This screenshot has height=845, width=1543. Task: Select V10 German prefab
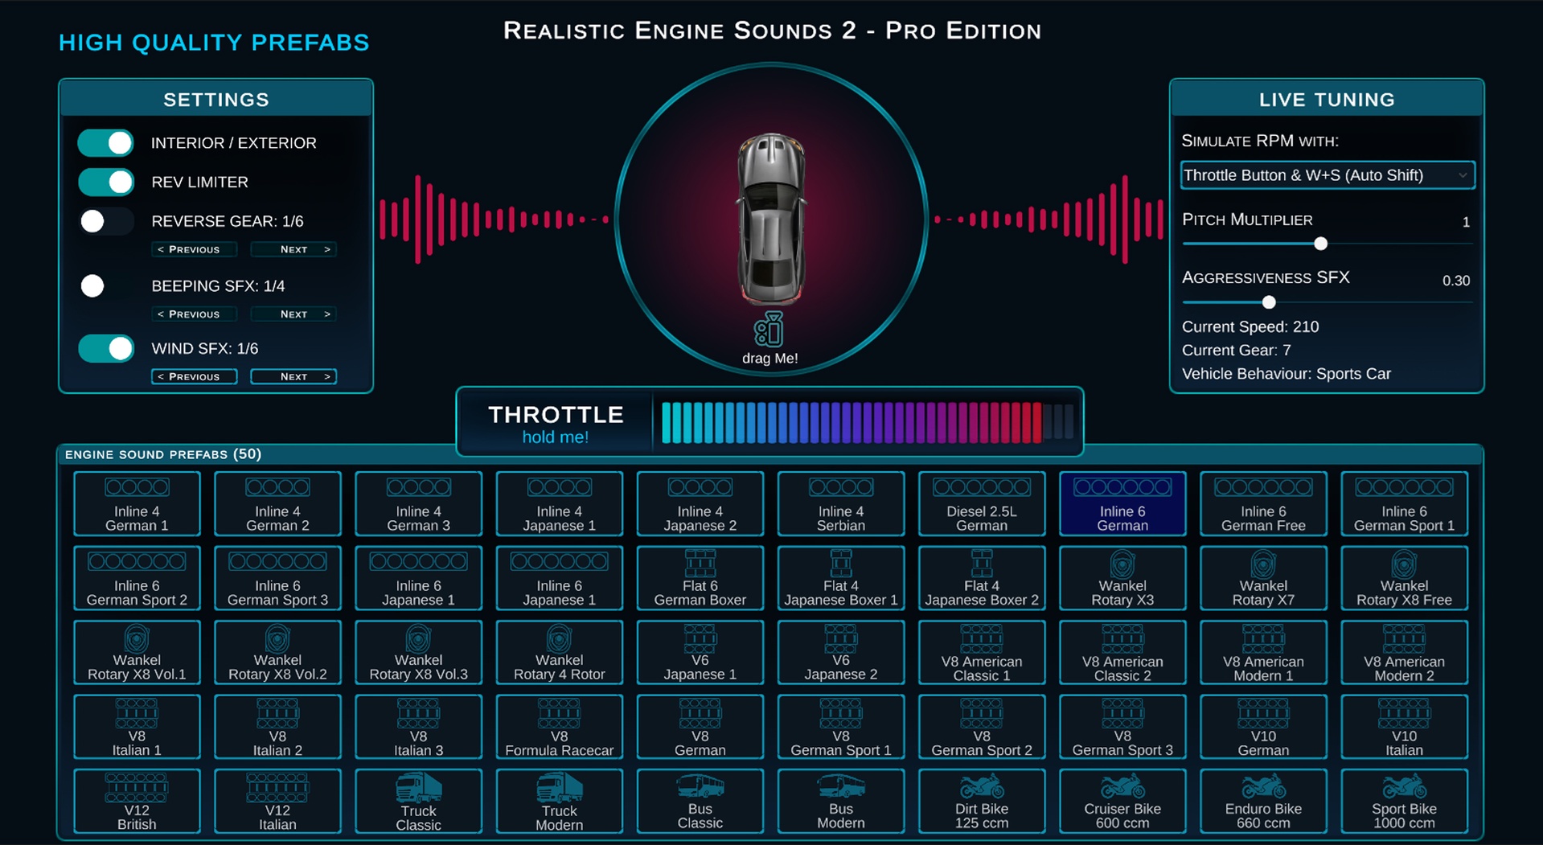tap(1263, 727)
